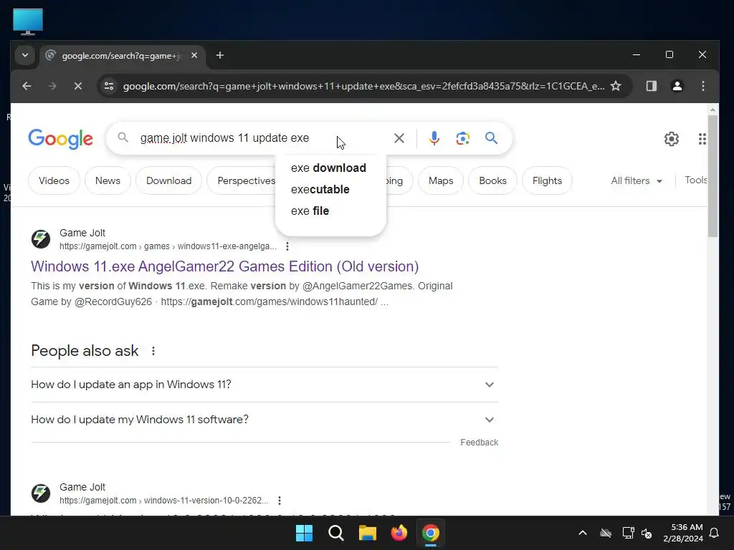Image resolution: width=734 pixels, height=550 pixels.
Task: Click the Chrome back arrow button
Action: (x=27, y=86)
